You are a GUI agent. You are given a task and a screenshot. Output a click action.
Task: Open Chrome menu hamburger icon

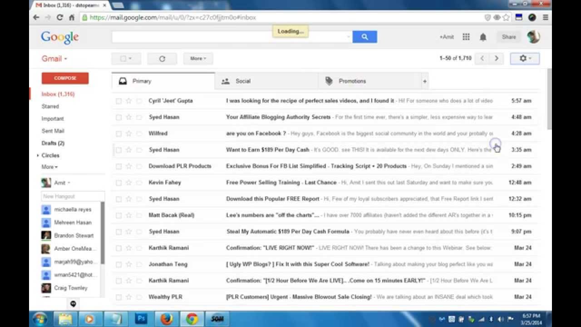(x=546, y=18)
